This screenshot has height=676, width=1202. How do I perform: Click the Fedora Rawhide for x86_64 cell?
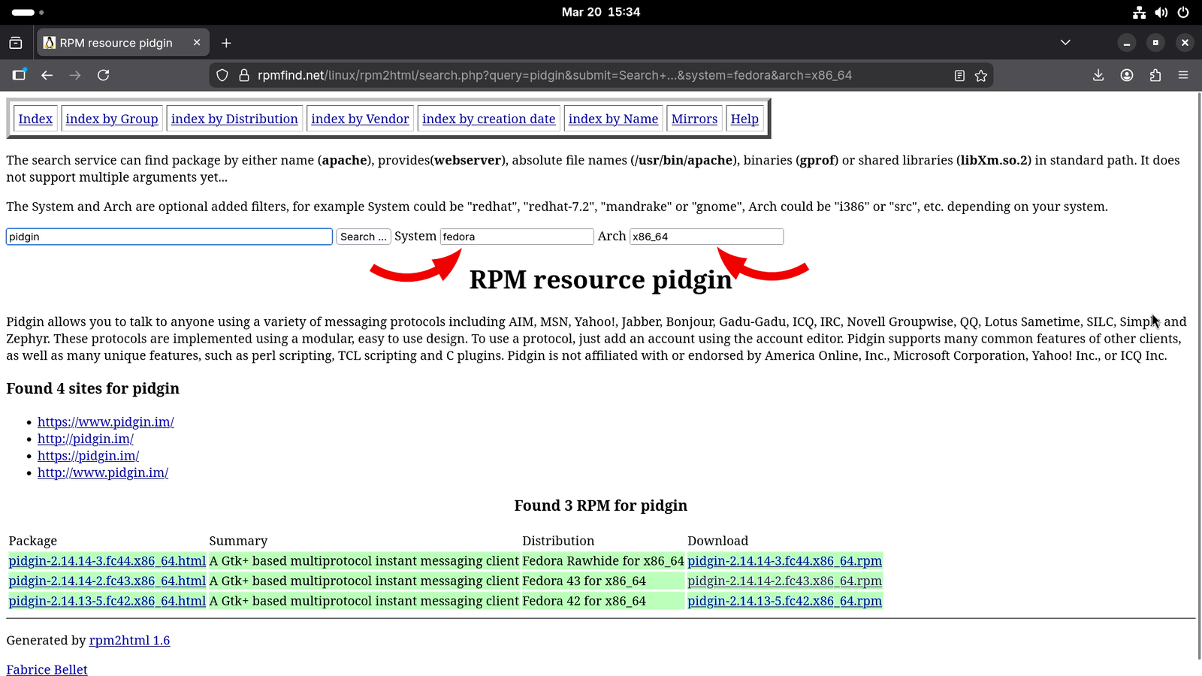point(603,561)
